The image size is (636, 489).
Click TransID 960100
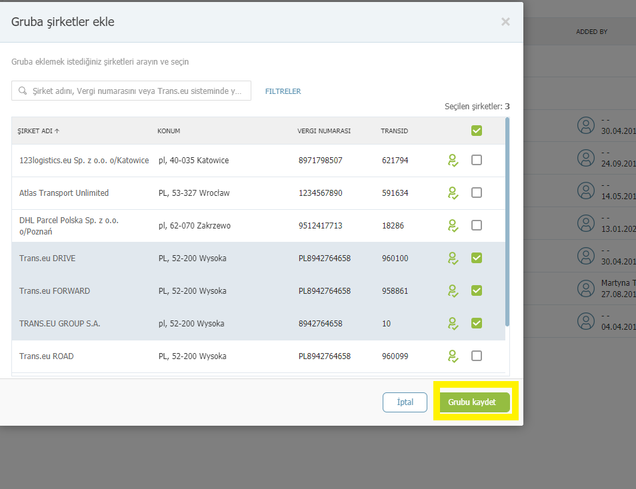point(395,258)
